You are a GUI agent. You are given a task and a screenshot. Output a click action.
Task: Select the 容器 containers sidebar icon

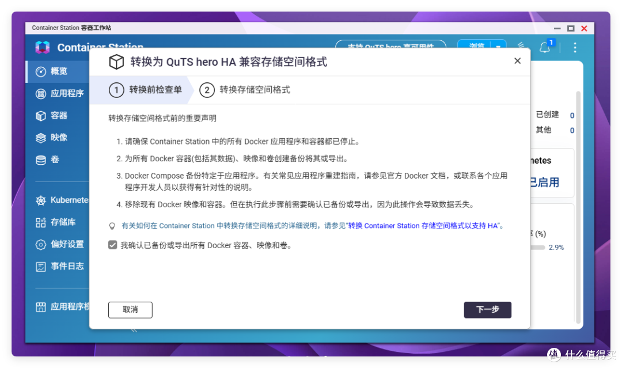click(x=41, y=116)
